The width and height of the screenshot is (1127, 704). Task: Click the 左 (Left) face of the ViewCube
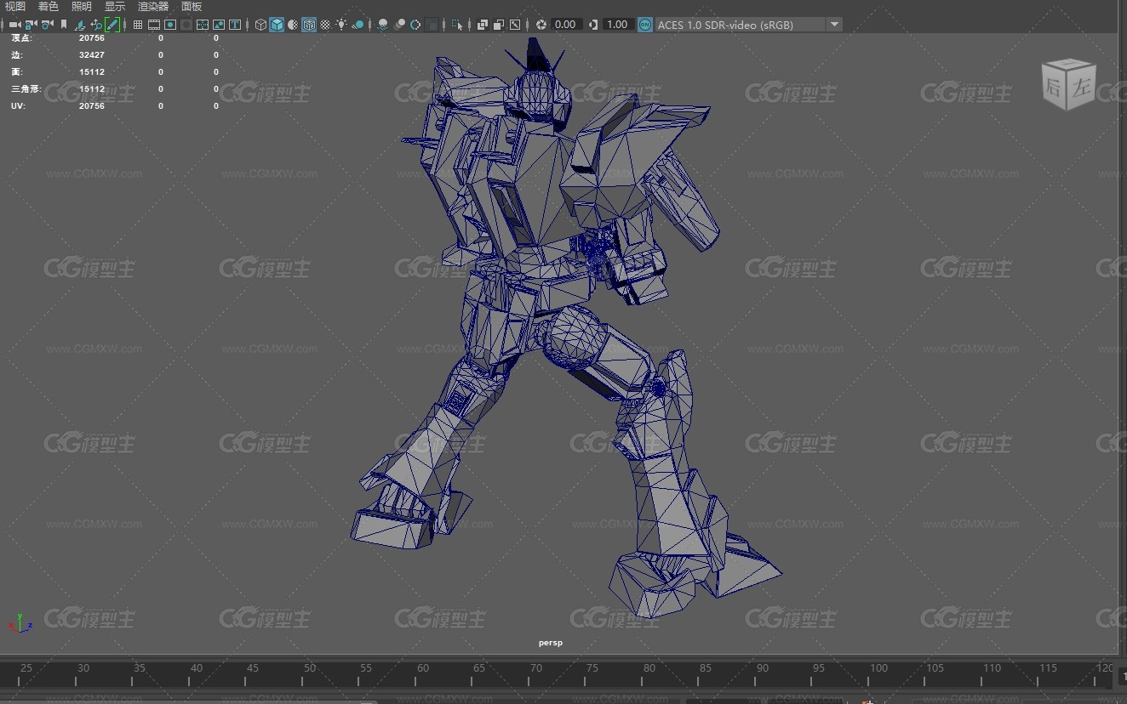click(1081, 88)
